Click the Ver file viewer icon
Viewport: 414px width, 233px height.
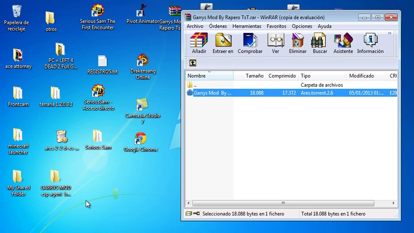pyautogui.click(x=276, y=43)
